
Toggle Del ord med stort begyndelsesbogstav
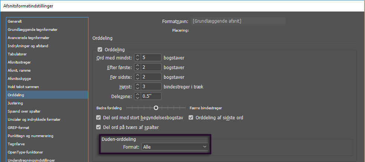pos(99,118)
